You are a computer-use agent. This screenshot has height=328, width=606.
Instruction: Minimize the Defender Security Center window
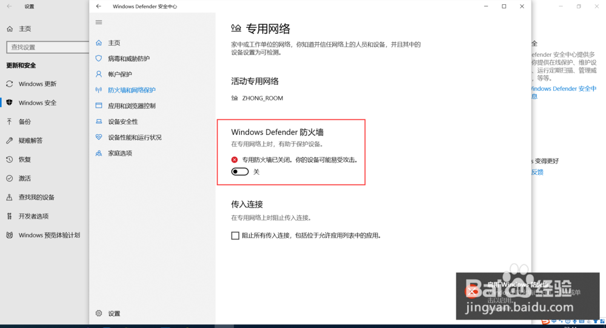(x=486, y=6)
